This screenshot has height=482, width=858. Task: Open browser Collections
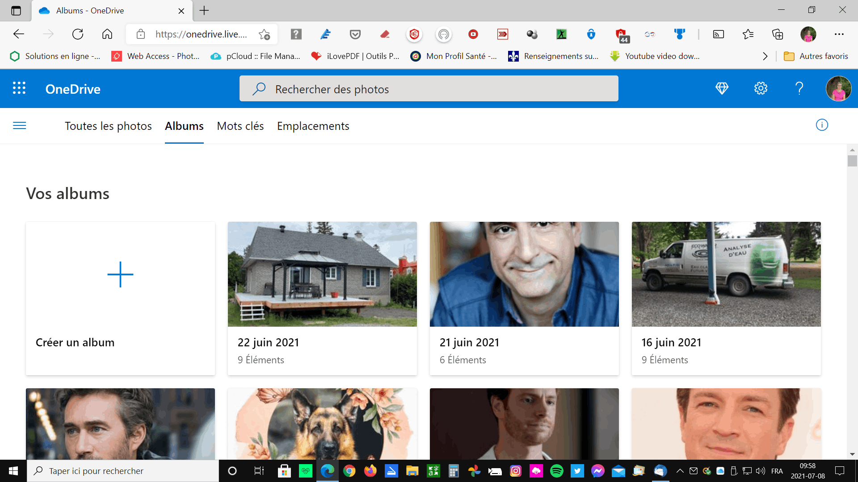coord(778,34)
